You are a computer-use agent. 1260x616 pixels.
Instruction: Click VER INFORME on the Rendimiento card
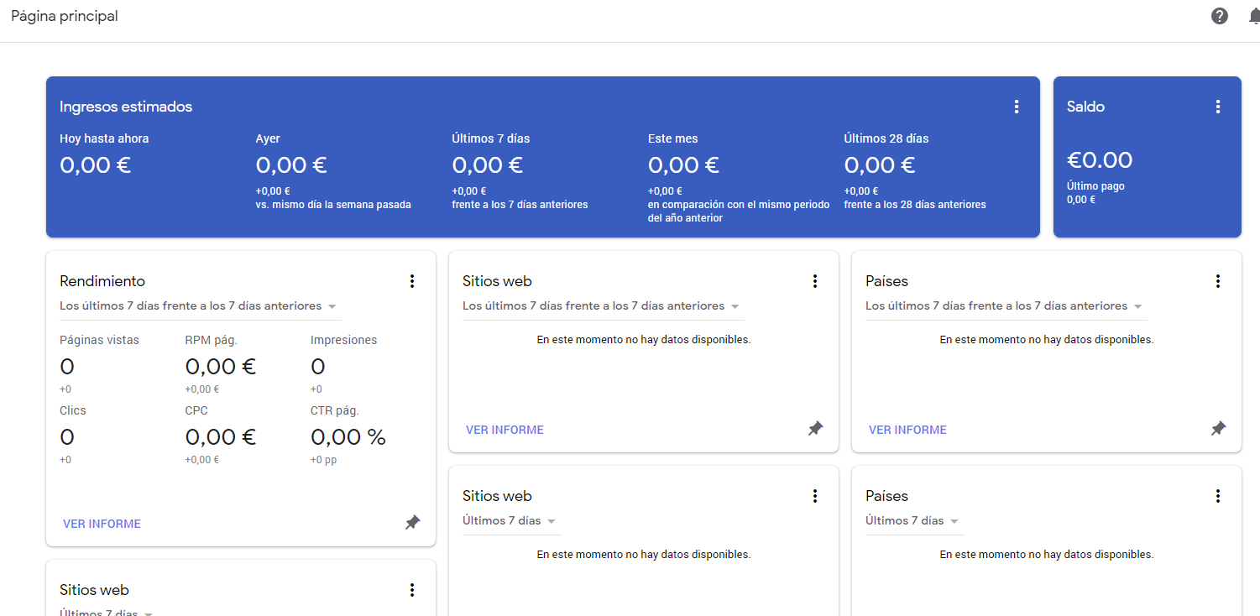pyautogui.click(x=102, y=524)
